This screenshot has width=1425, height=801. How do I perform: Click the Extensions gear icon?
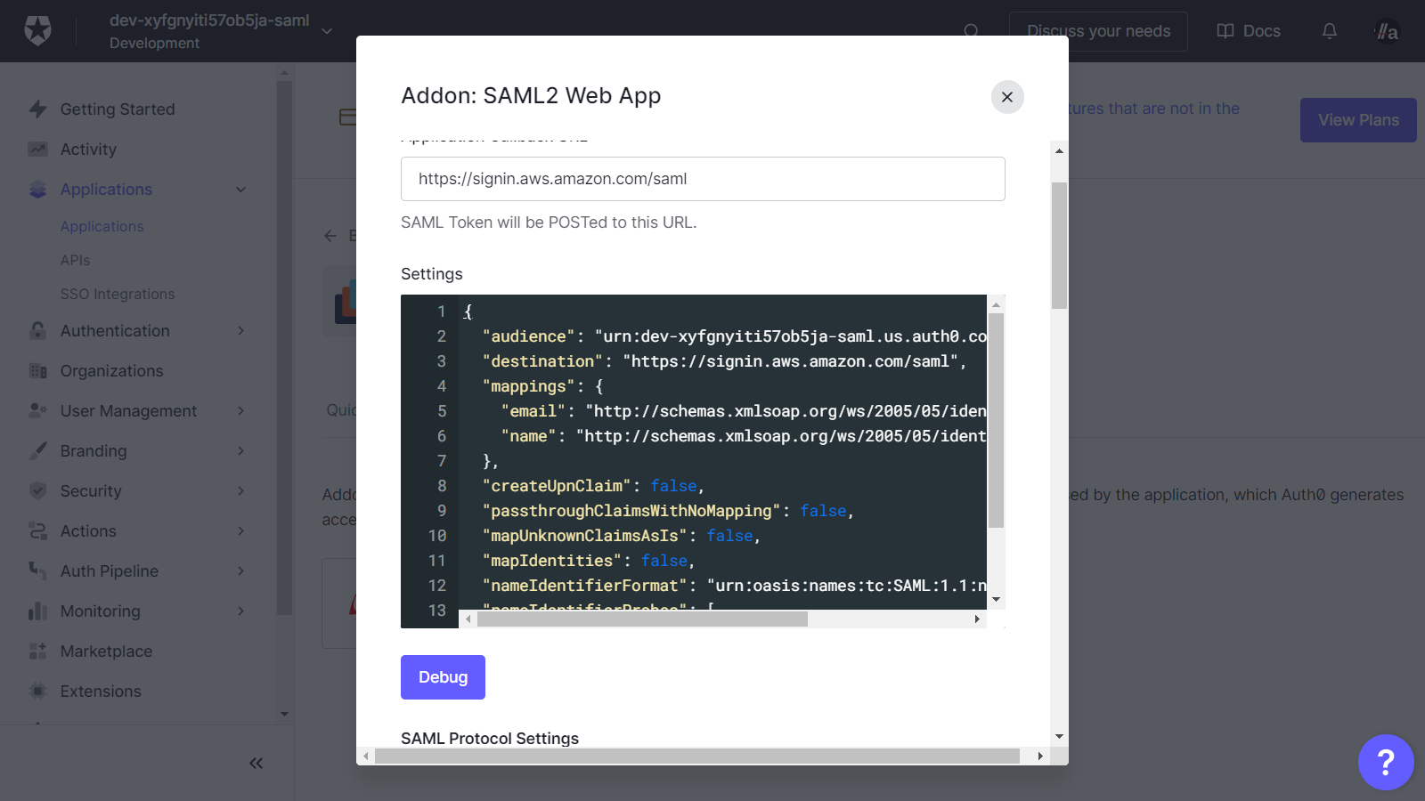click(x=37, y=692)
